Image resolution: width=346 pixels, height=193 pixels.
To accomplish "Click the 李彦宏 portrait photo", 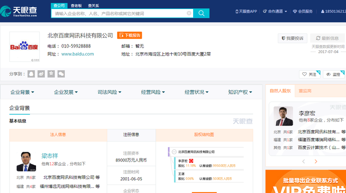I will [284, 116].
